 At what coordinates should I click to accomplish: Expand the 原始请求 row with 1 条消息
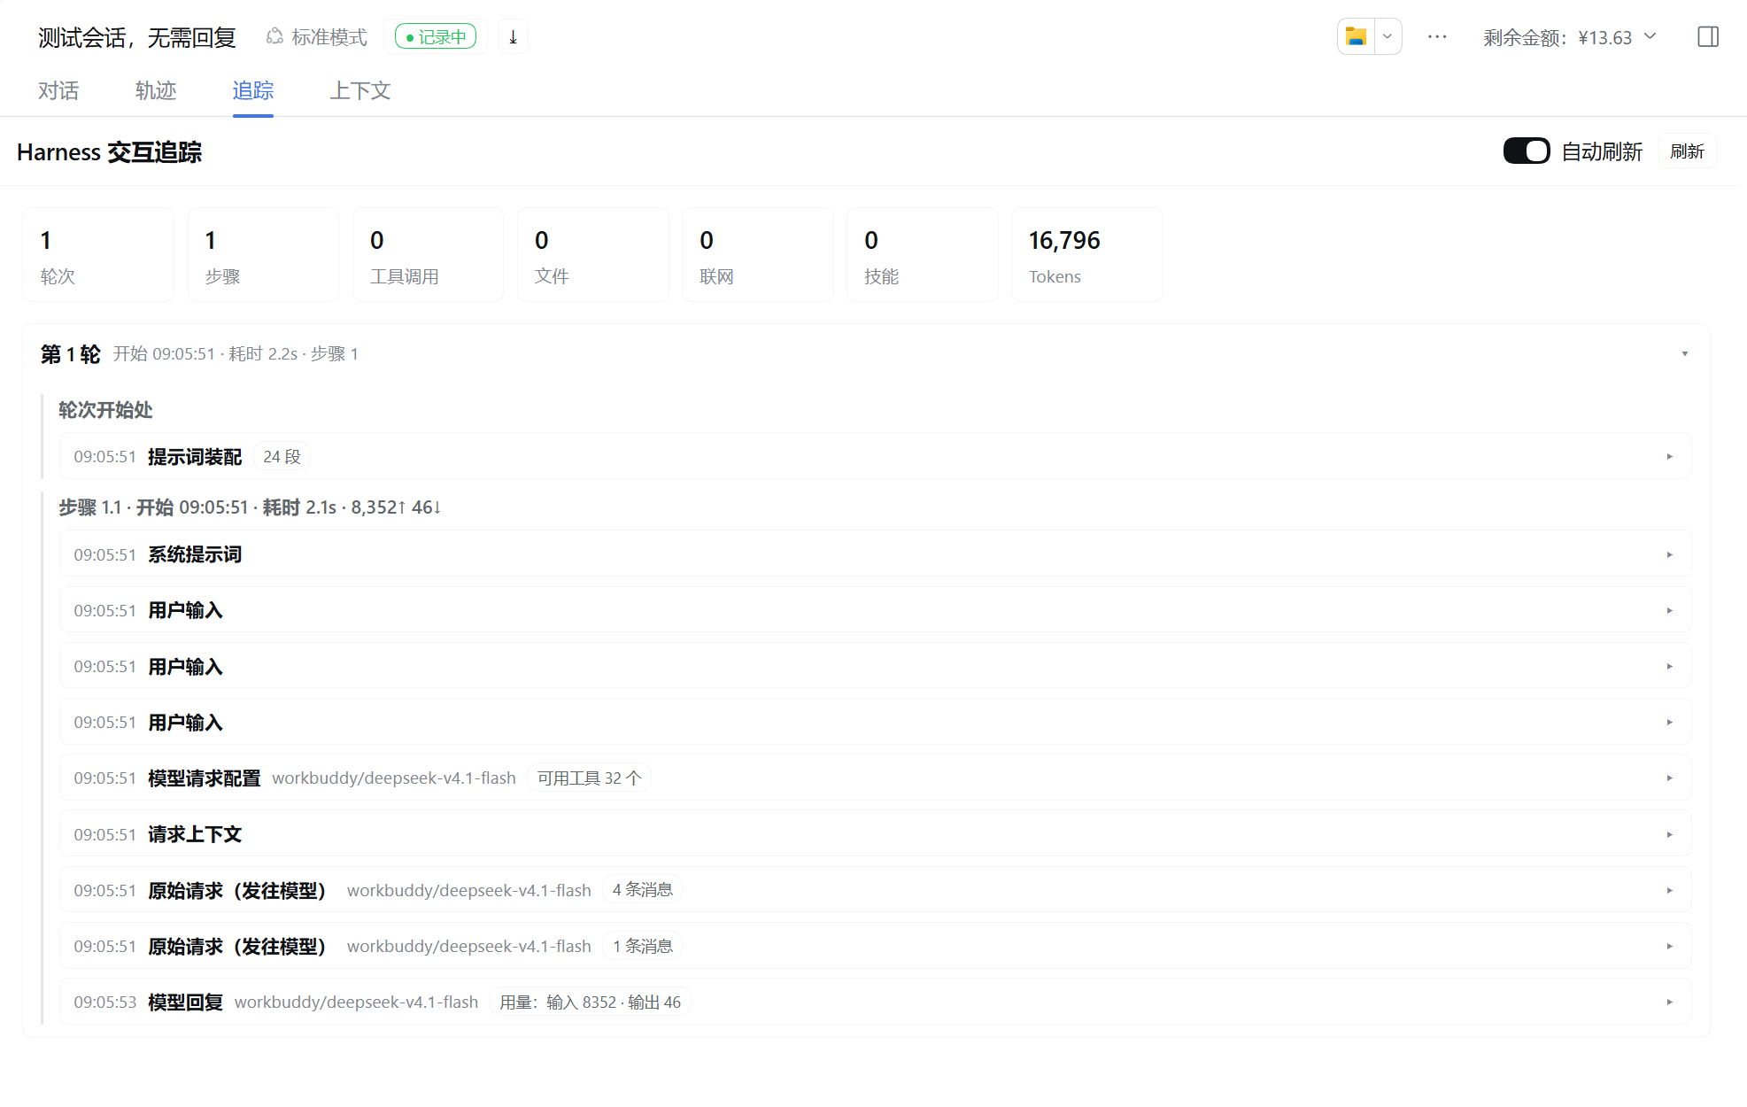pos(875,946)
